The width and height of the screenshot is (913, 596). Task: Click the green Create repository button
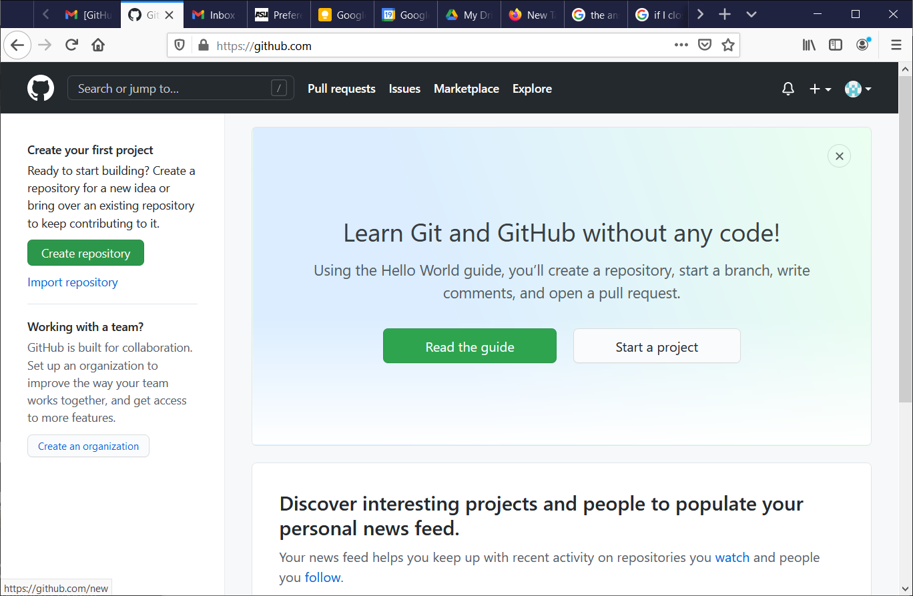tap(85, 253)
